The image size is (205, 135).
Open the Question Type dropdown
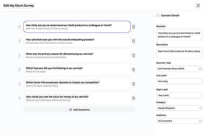(179, 69)
